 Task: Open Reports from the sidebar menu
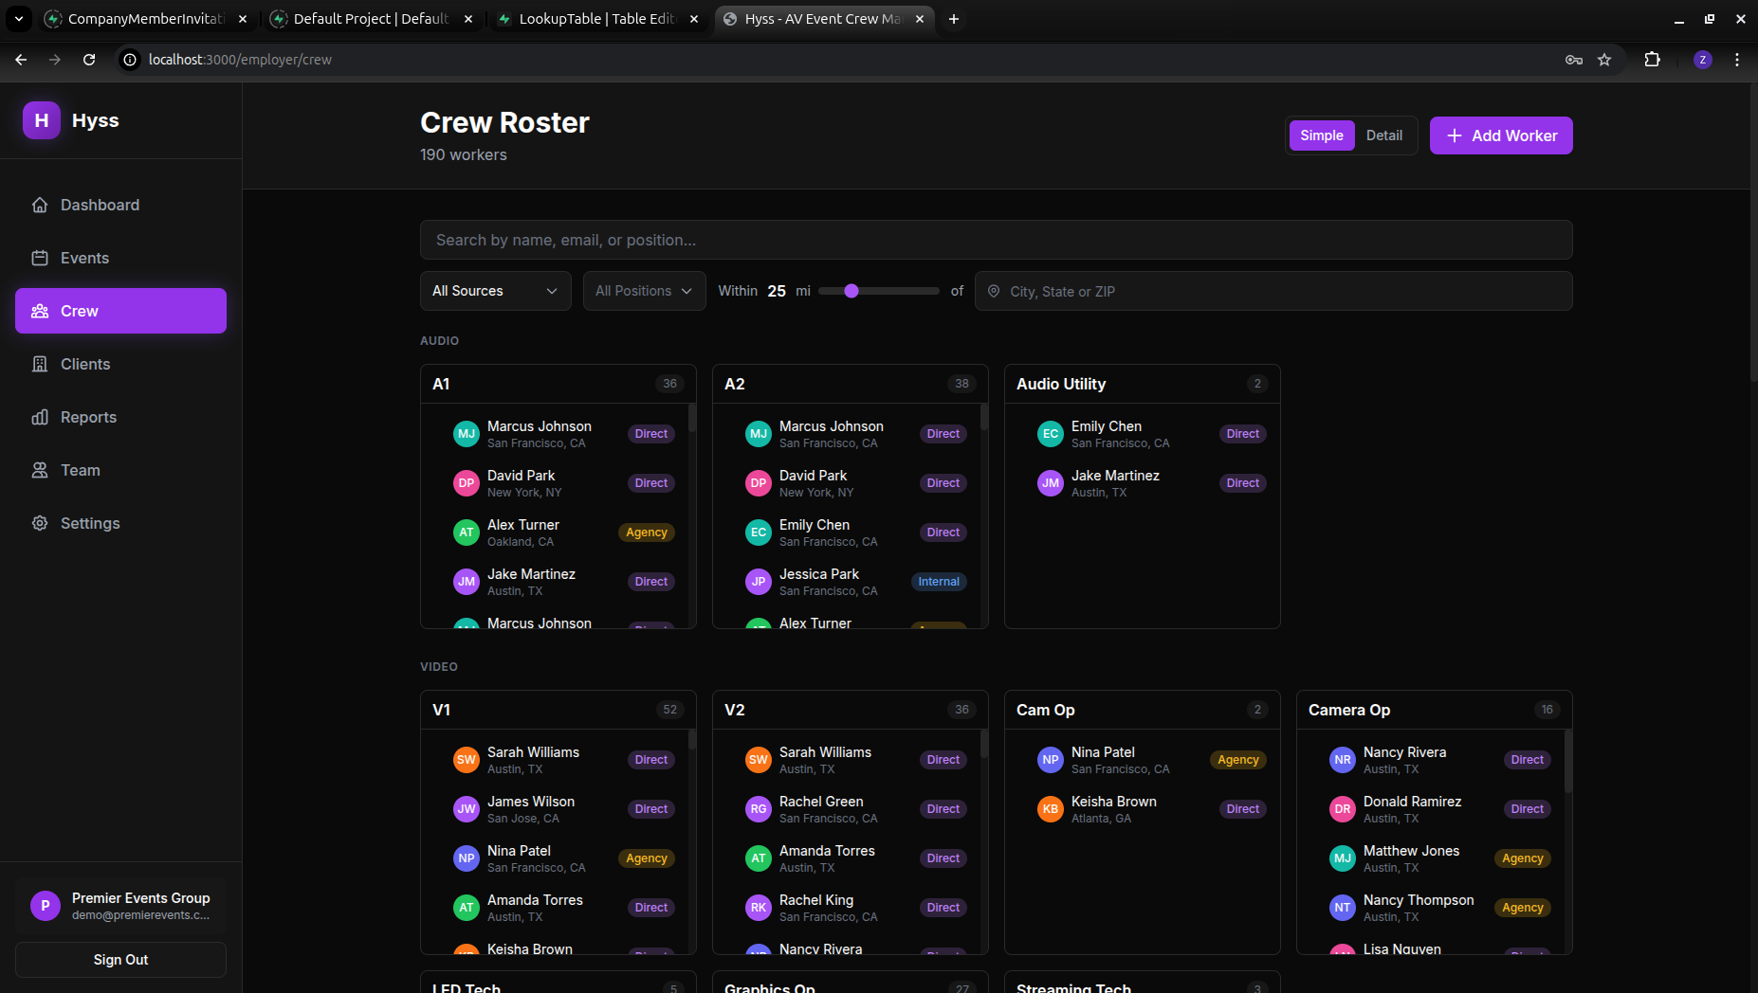click(120, 417)
